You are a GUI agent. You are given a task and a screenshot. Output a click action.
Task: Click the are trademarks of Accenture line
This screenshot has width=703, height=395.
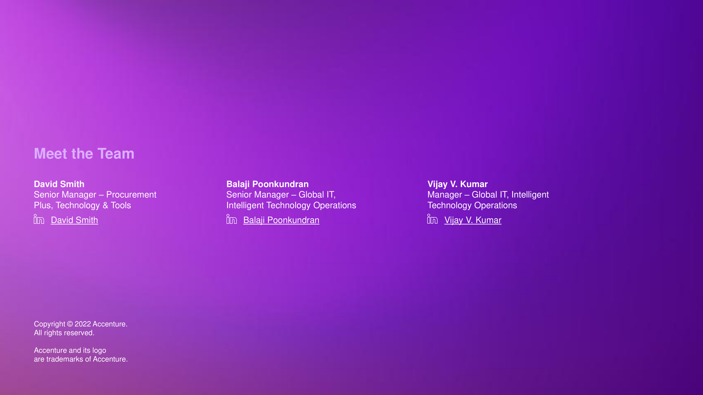(x=81, y=359)
